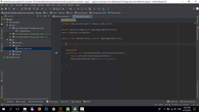Copy using the toolbar copy icon

point(25,9)
